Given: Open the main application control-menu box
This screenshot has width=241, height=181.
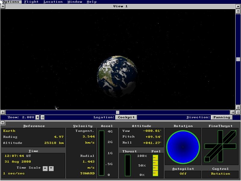Looking at the screenshot, I should coord(3,2).
